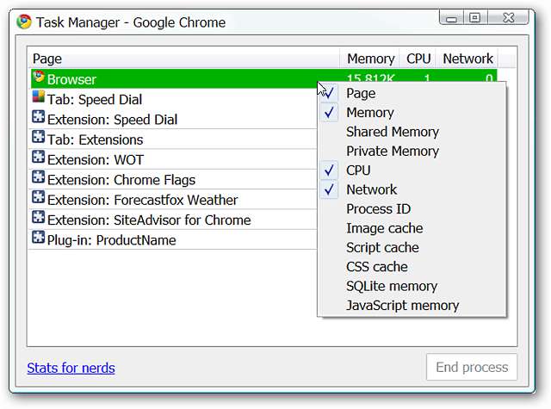551x409 pixels.
Task: Click puzzle icon next to Extension: WOT
Action: tap(39, 158)
